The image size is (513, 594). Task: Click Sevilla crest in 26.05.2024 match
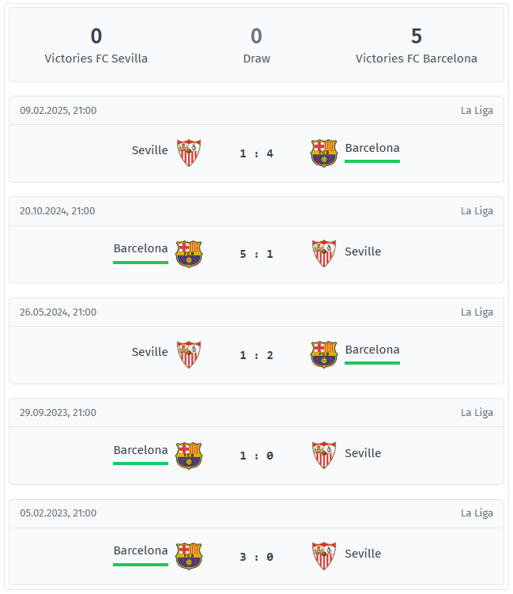point(188,354)
